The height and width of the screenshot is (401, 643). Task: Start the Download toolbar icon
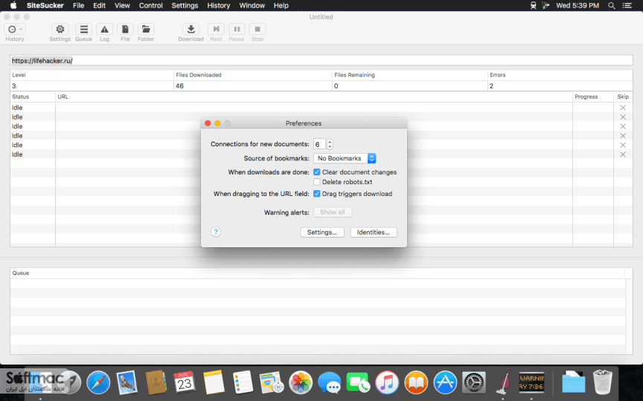[x=191, y=29]
